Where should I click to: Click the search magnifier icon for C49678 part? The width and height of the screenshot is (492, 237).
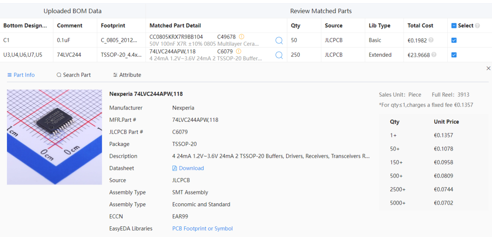click(x=279, y=40)
